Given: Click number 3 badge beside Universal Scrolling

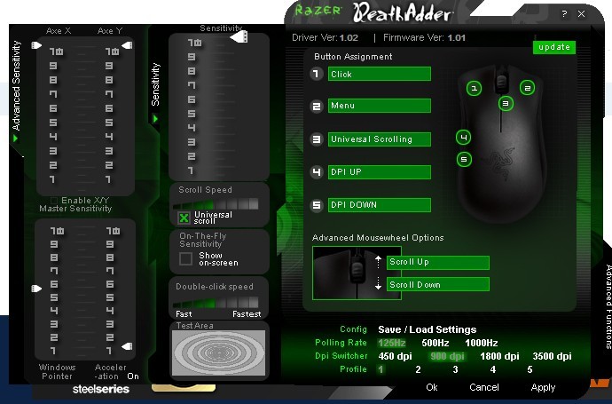Looking at the screenshot, I should (x=317, y=139).
